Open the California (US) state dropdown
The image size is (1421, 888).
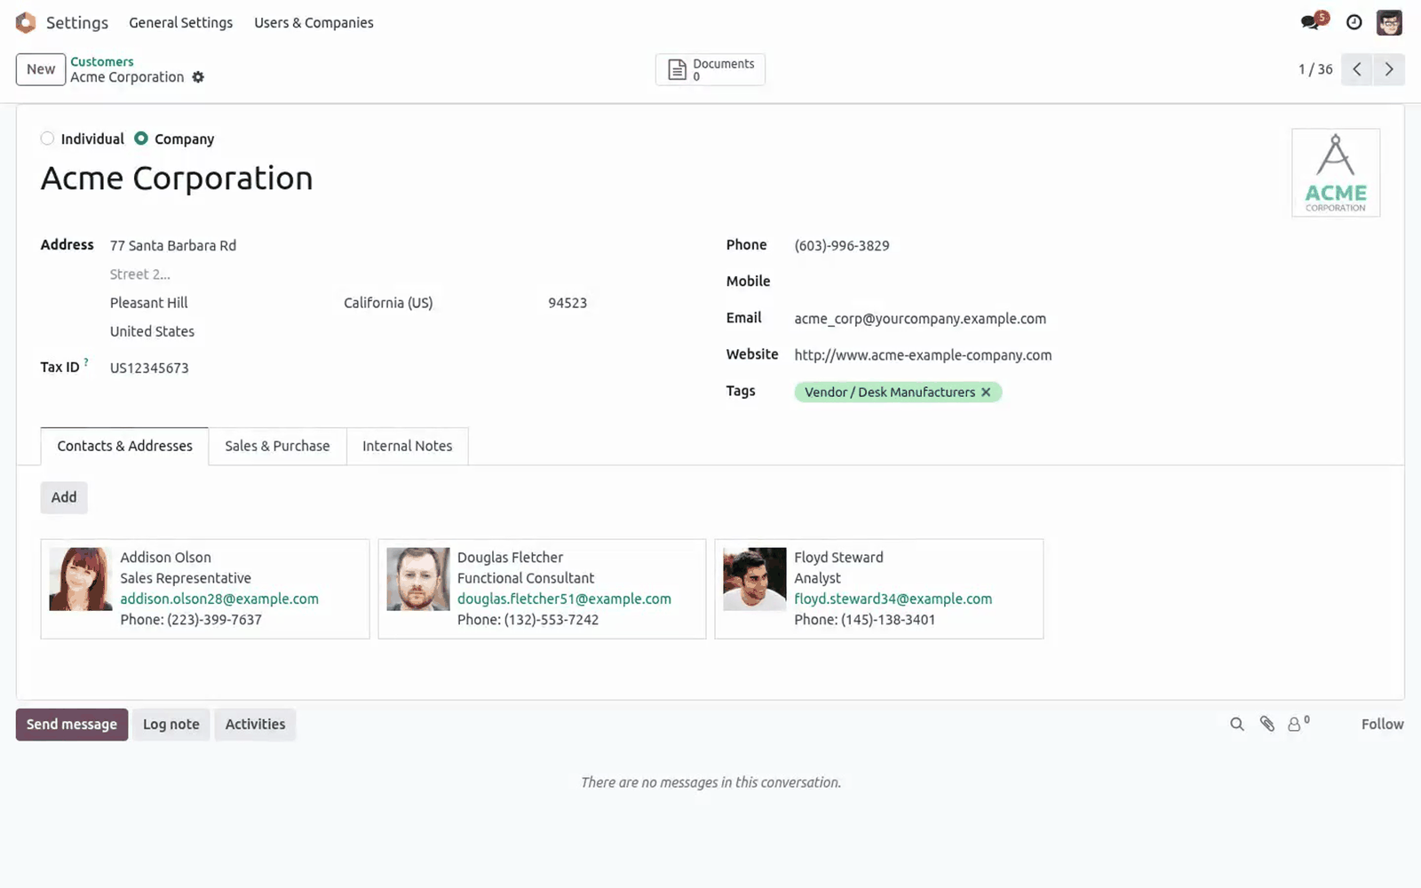439,303
